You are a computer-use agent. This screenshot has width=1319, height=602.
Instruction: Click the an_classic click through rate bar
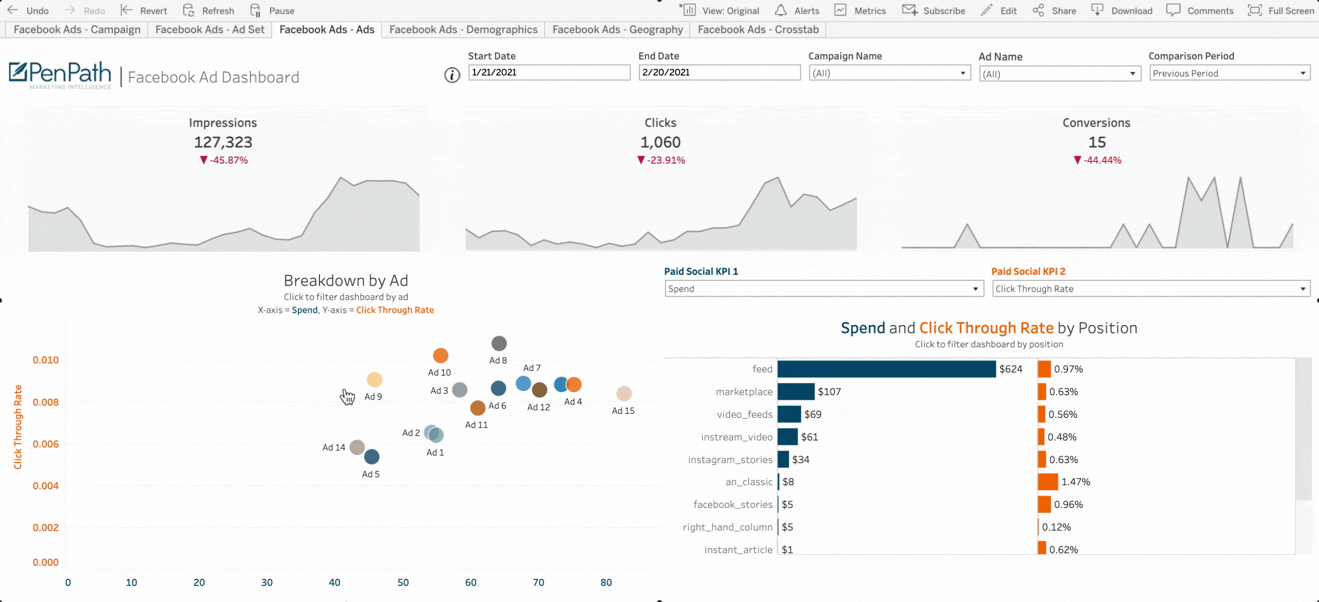[1048, 482]
